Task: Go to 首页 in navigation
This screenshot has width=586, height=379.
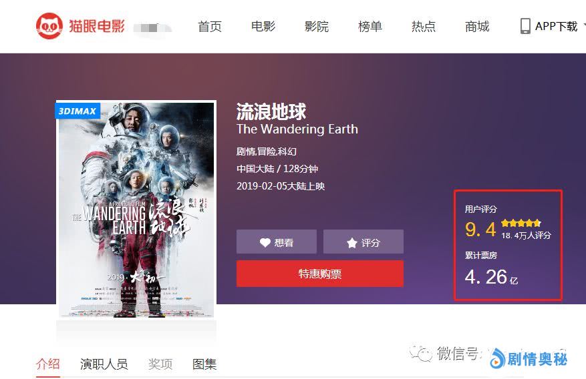Action: tap(210, 26)
